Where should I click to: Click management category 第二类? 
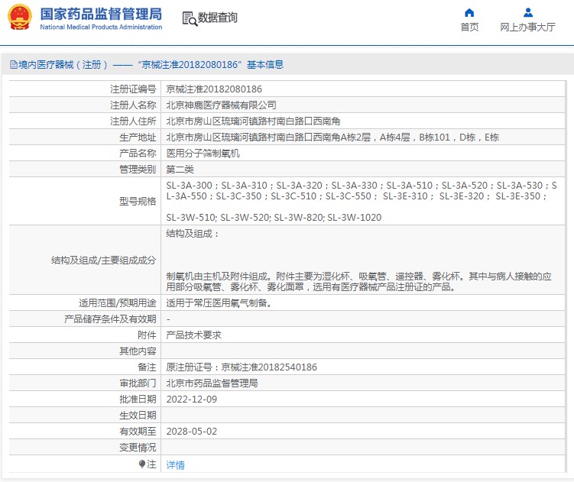coord(180,170)
